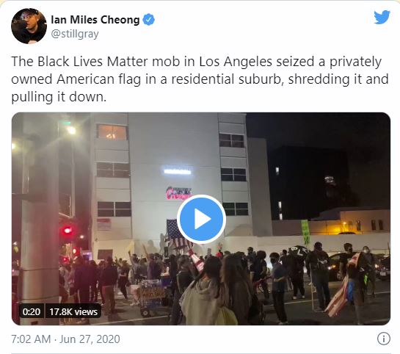Click the blue verified badge
Screen dimensions: 400x354
(x=148, y=20)
